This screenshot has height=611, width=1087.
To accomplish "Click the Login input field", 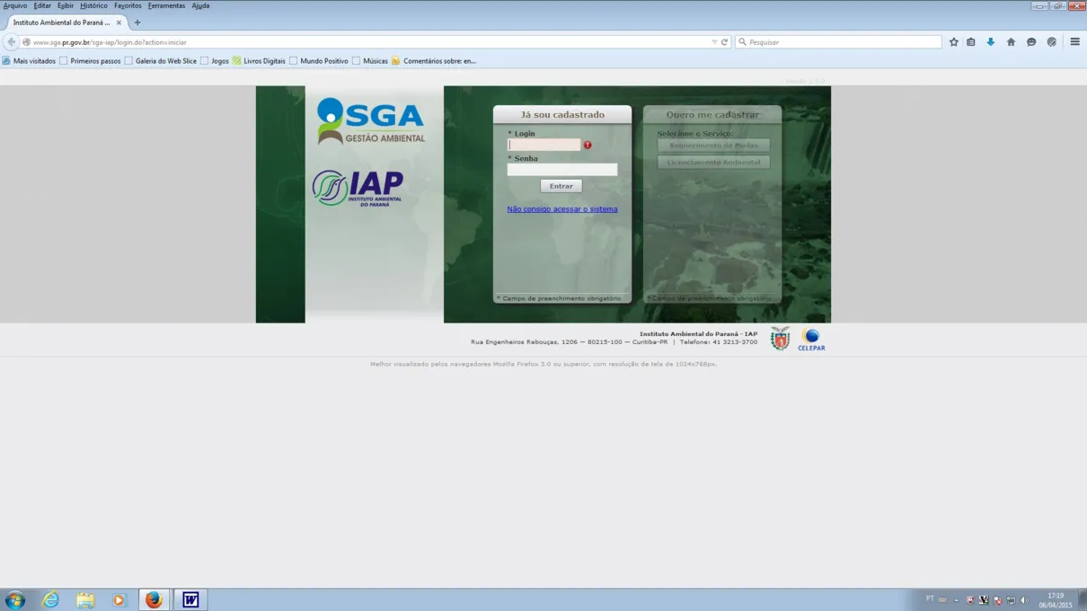I will click(x=544, y=145).
